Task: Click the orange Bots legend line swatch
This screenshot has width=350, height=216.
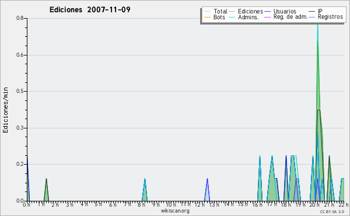Action: coord(207,17)
